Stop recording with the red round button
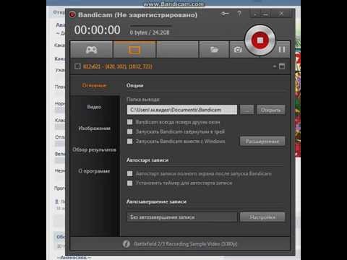The image size is (347, 260). pos(260,40)
